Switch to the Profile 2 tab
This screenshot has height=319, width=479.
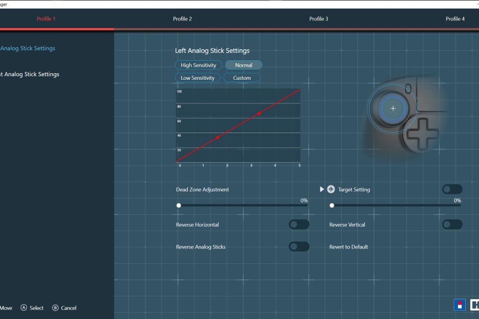(x=182, y=19)
